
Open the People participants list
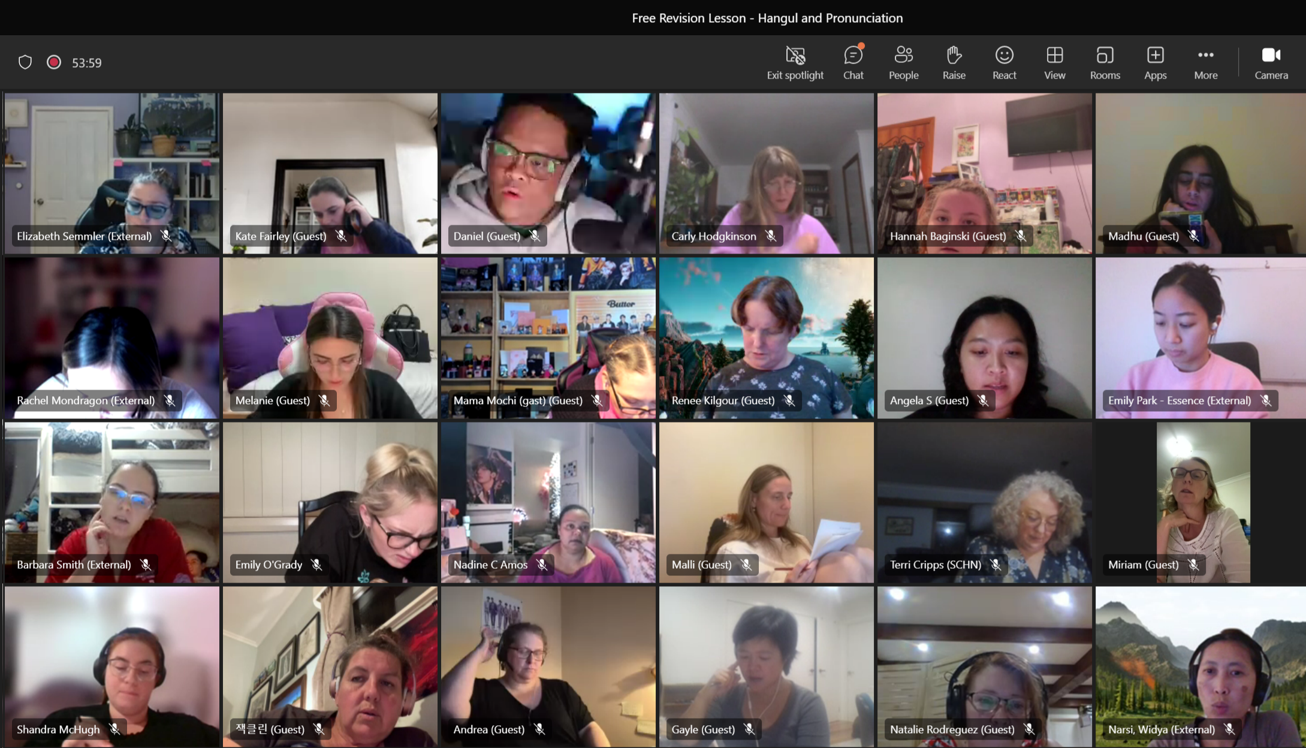903,62
